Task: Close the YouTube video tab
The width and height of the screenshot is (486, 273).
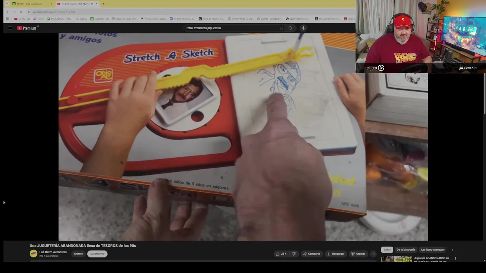Action: pyautogui.click(x=96, y=4)
